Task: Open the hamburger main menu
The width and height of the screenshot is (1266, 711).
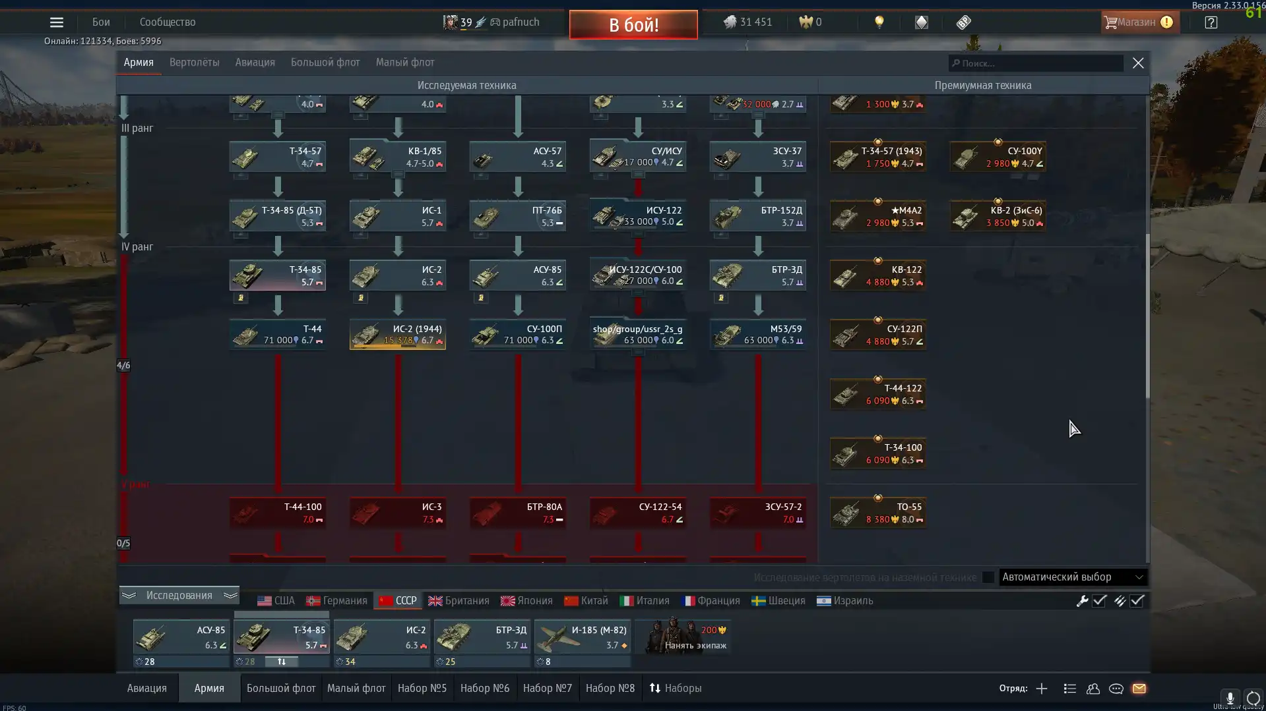Action: [x=57, y=22]
